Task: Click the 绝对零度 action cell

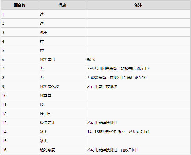Action: 62,150
